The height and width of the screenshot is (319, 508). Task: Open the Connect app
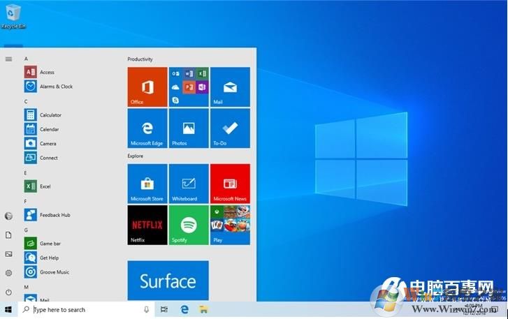(41, 158)
